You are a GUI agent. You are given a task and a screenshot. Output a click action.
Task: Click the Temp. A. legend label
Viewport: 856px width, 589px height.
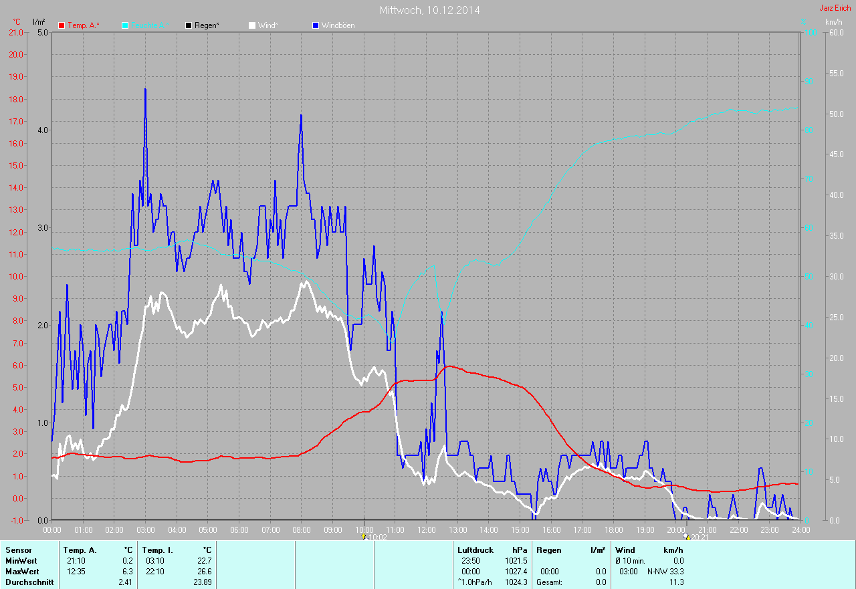coord(83,25)
